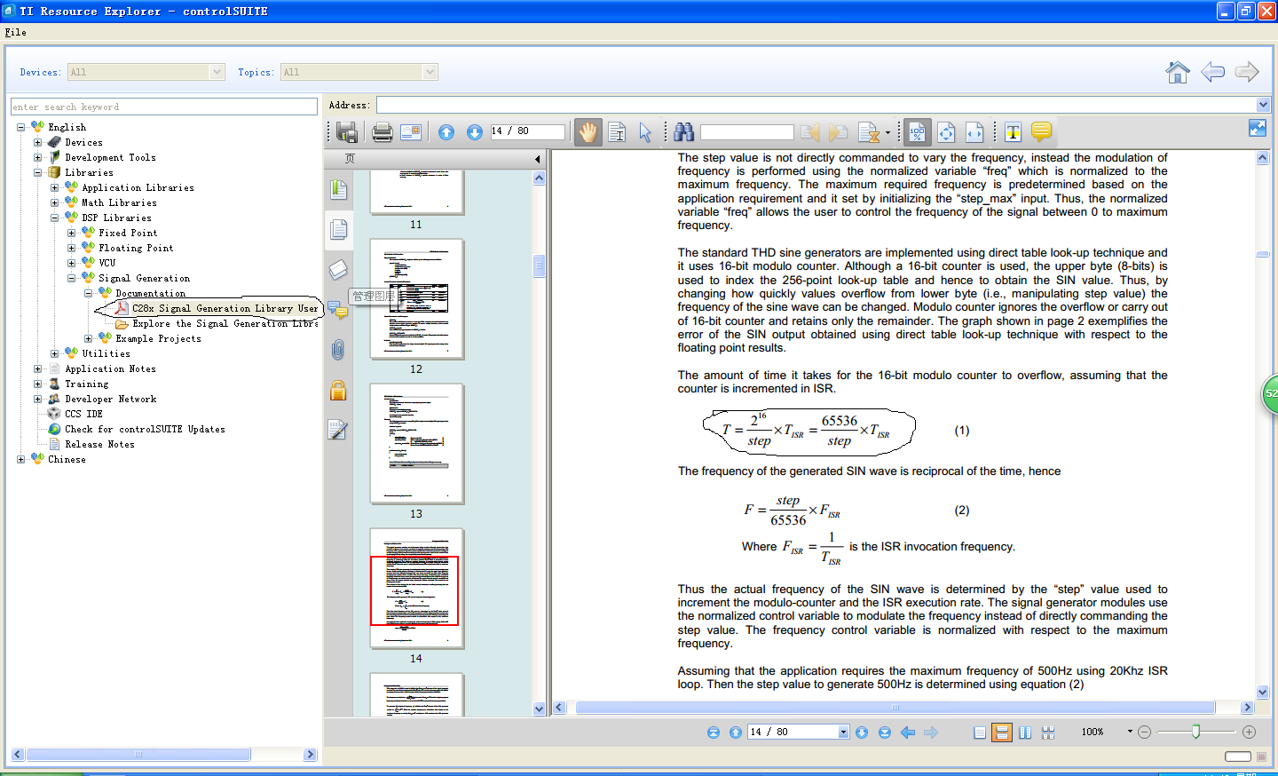This screenshot has height=776, width=1278.
Task: Jump to last page in bottom bar
Action: coord(884,732)
